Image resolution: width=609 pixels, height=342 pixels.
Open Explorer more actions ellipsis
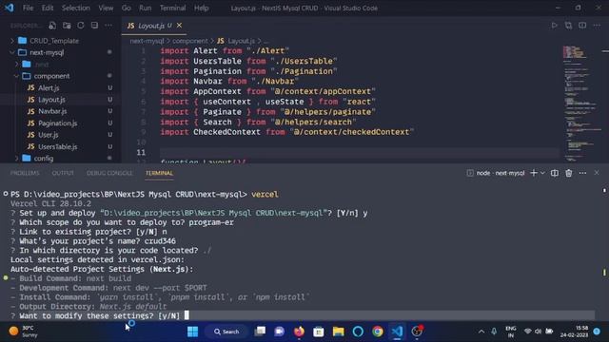(108, 26)
